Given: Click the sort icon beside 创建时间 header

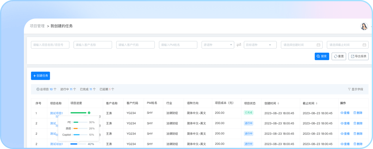Looking at the screenshot, I should click(x=279, y=104).
